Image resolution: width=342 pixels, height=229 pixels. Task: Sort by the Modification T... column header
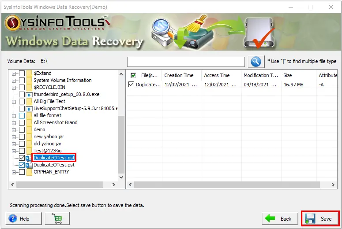click(261, 75)
